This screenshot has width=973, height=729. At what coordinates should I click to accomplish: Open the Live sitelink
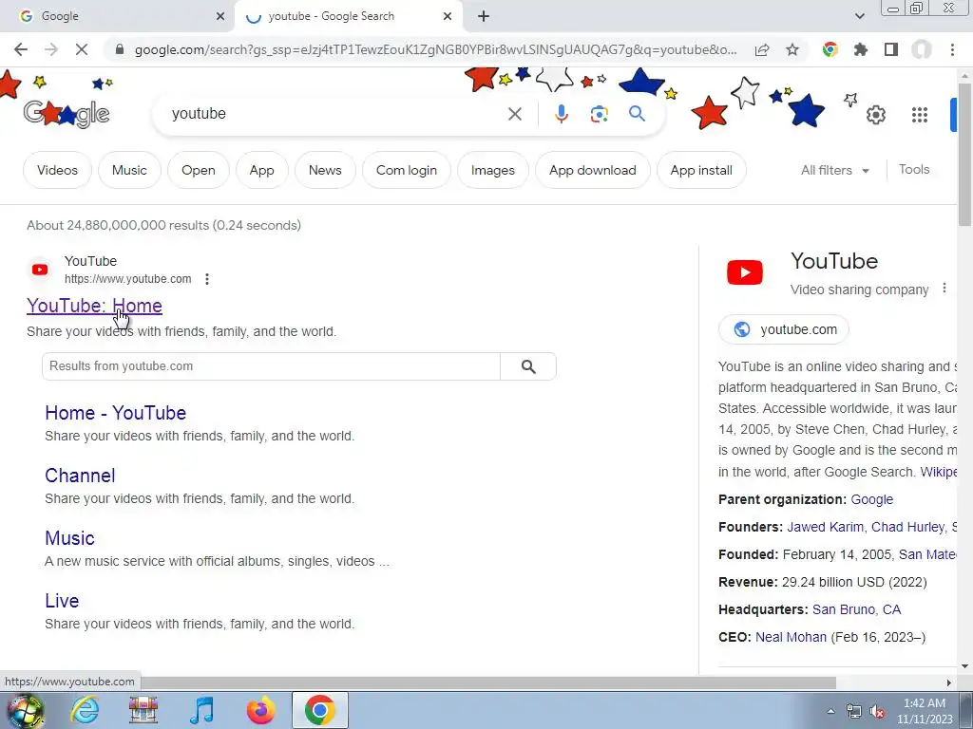pyautogui.click(x=62, y=601)
